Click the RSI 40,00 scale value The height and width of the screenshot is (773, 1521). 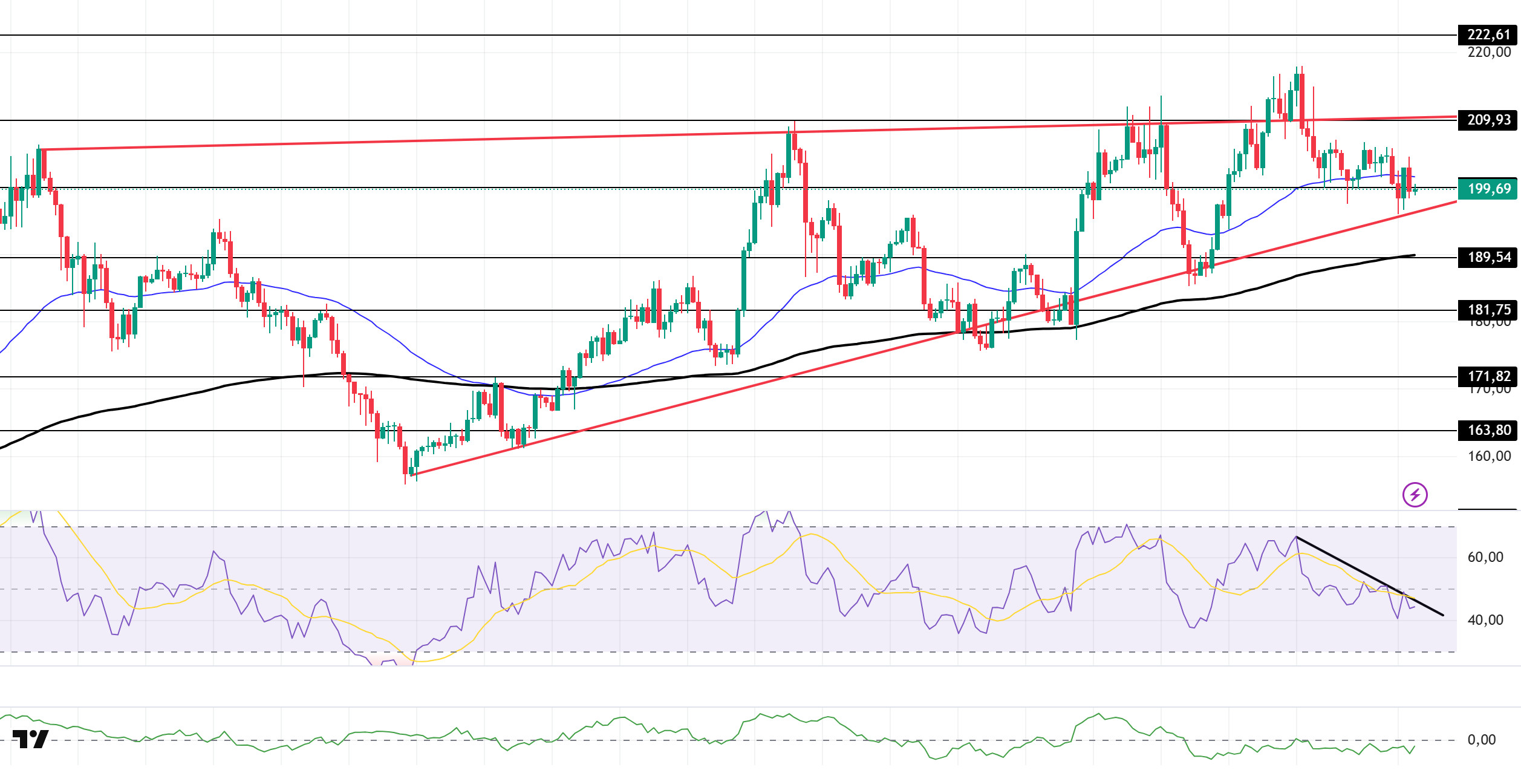click(x=1485, y=620)
